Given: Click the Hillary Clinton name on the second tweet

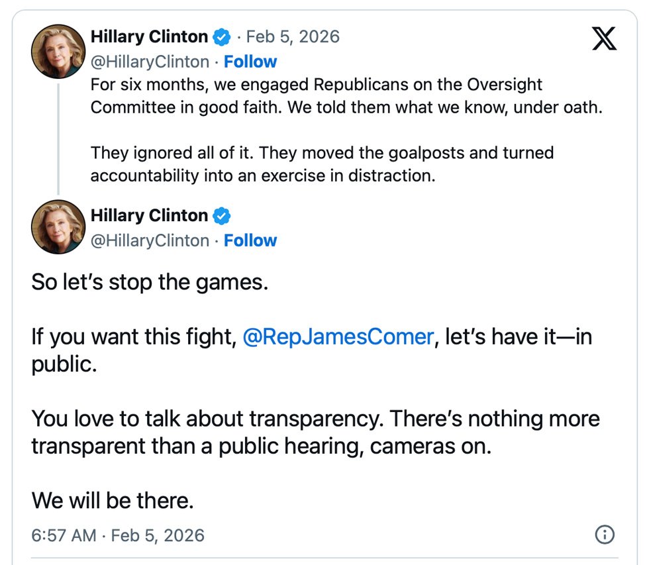Looking at the screenshot, I should pyautogui.click(x=149, y=215).
